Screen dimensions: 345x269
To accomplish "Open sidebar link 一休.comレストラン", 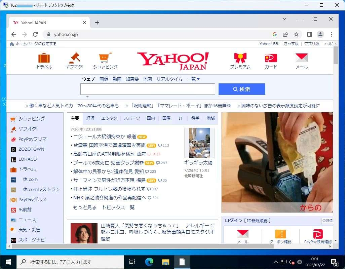I will (x=39, y=190).
